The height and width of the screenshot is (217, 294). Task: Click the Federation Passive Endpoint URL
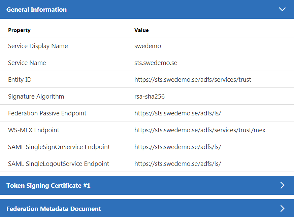pos(177,113)
